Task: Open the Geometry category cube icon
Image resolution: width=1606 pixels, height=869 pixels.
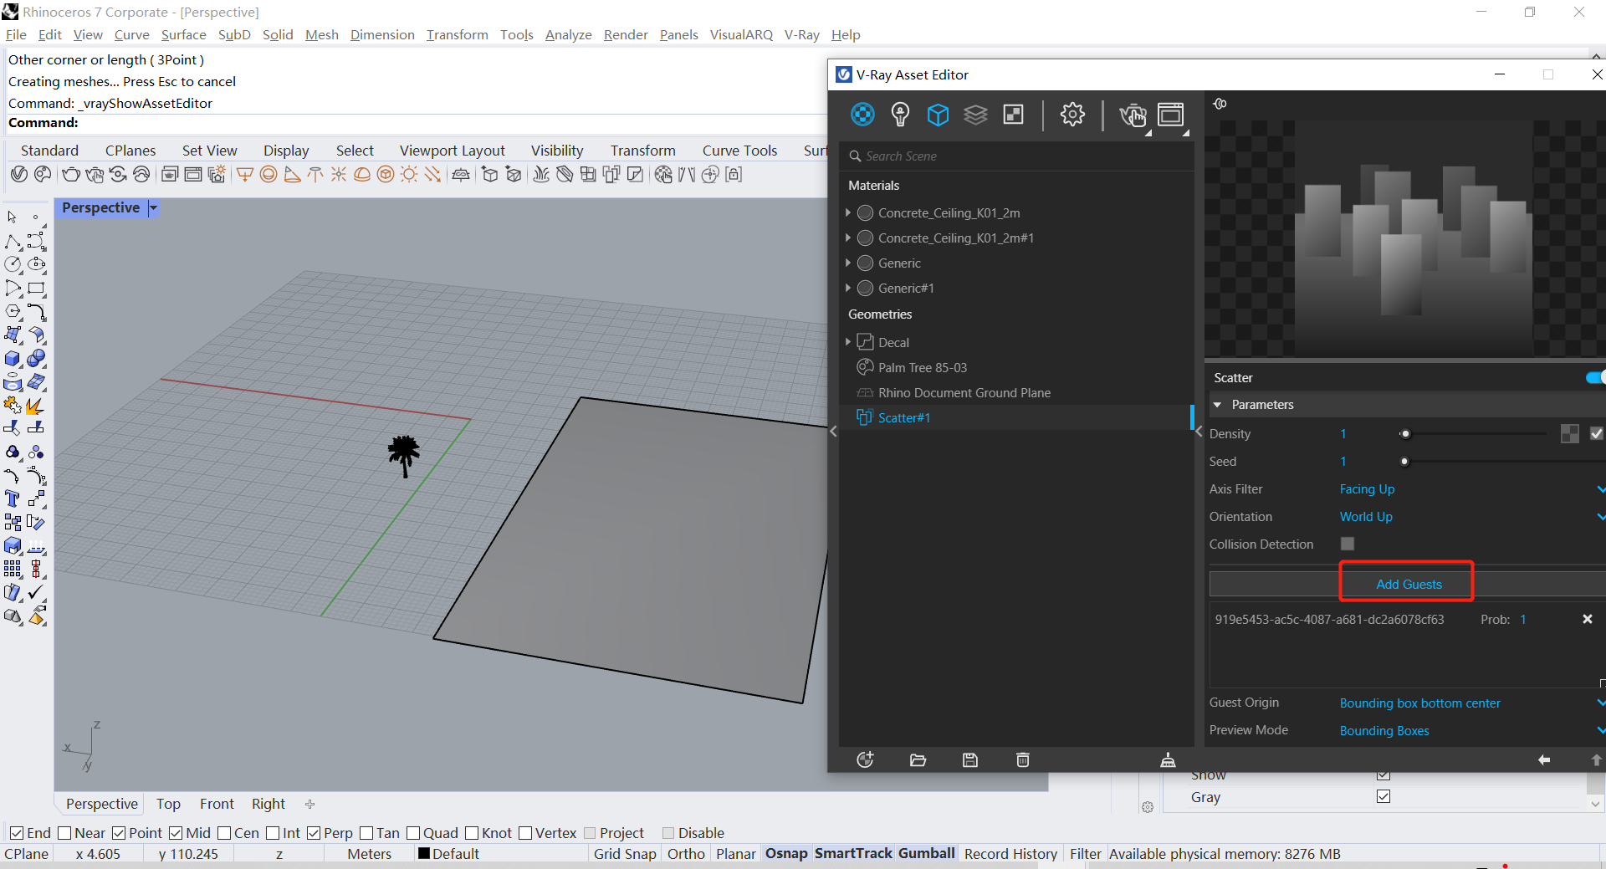Action: (x=938, y=115)
